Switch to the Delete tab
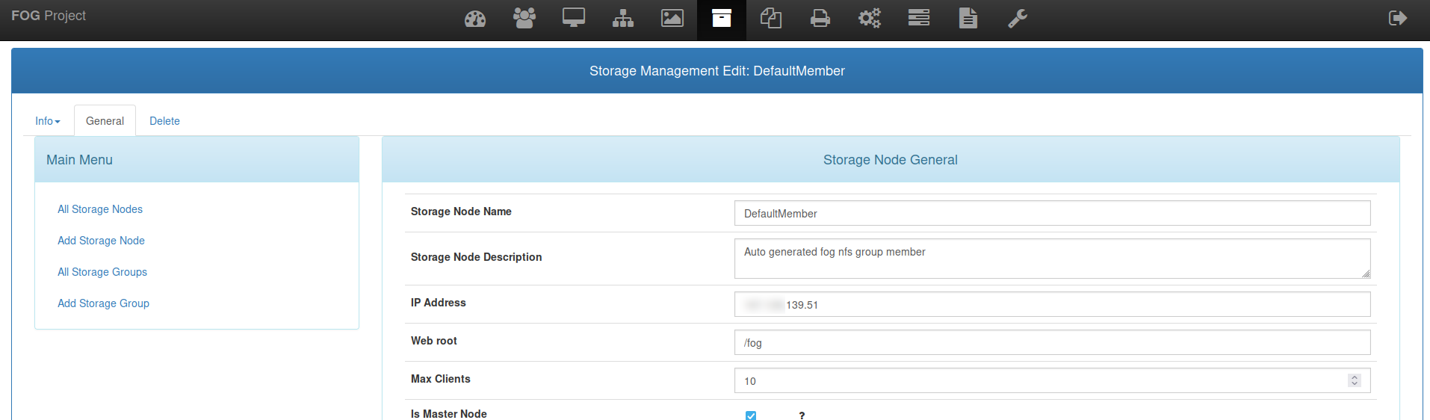1430x420 pixels. pos(164,121)
